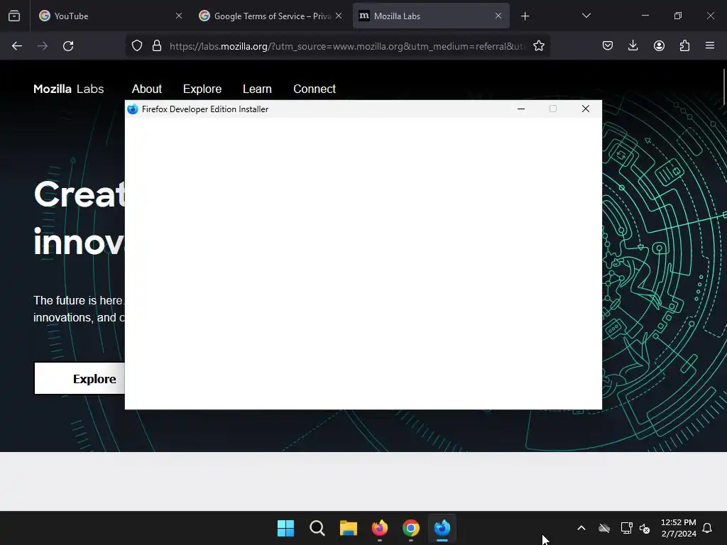Click the browser page vertical scrollbar
727x545 pixels.
point(723,87)
